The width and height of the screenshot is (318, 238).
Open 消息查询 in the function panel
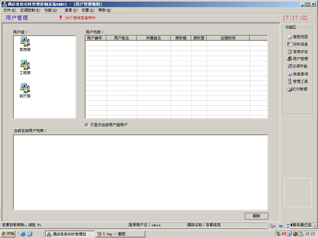tap(298, 74)
